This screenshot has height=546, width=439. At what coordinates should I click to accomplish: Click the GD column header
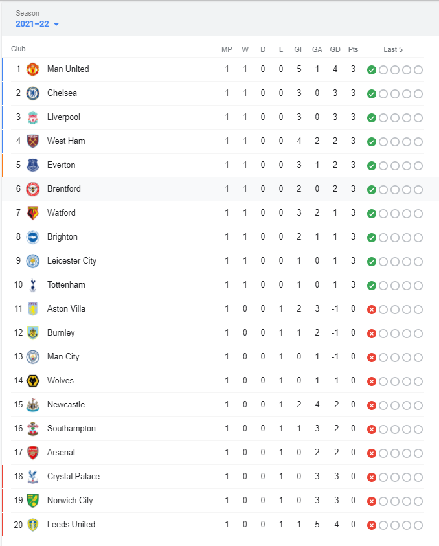(x=335, y=49)
